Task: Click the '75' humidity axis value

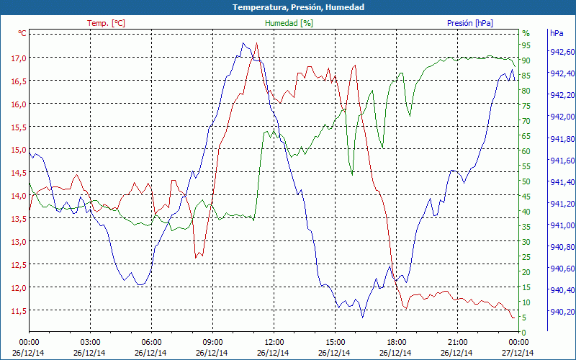Action: tap(526, 106)
